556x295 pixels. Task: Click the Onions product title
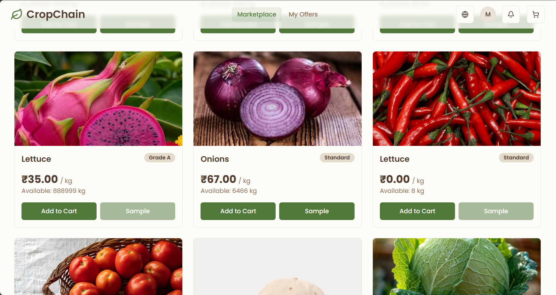pos(215,159)
